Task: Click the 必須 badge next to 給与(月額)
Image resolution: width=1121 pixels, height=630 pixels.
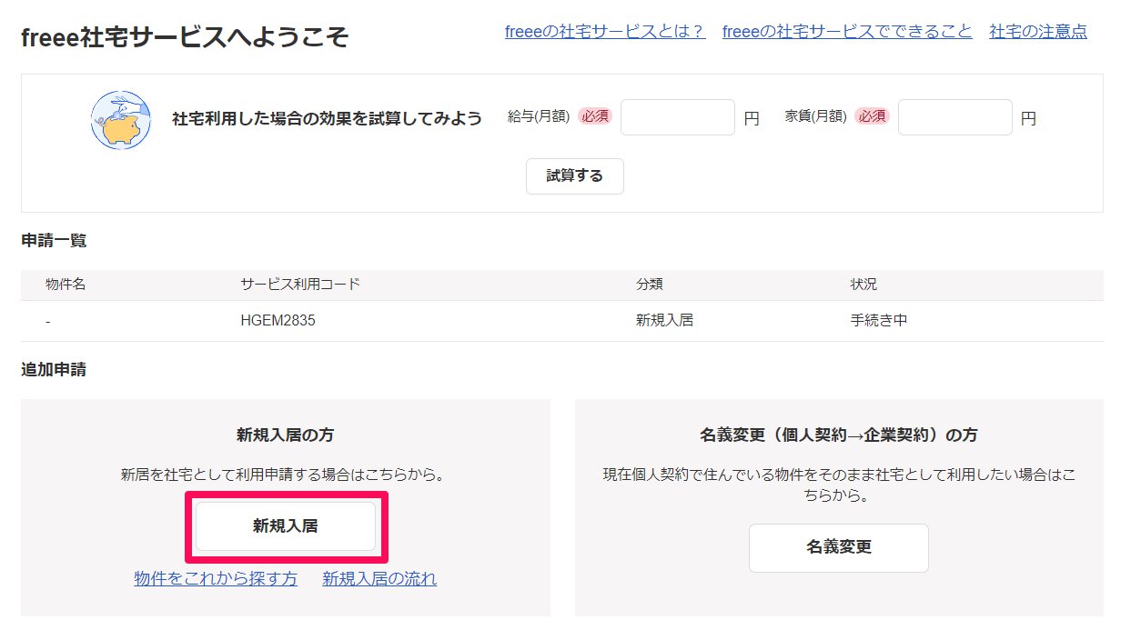Action: 595,116
